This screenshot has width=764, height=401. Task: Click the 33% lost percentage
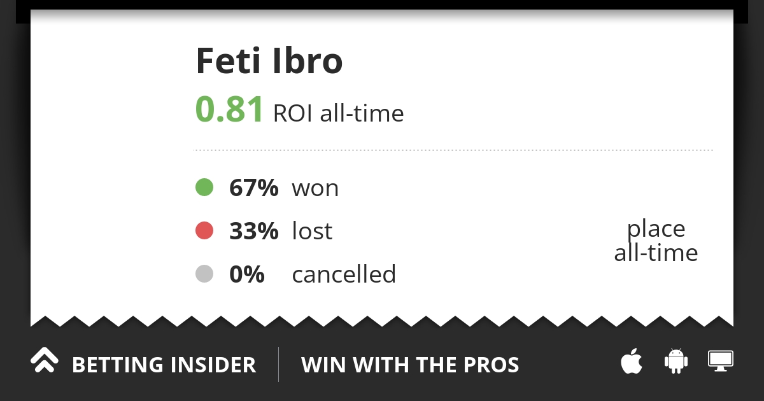(x=253, y=232)
